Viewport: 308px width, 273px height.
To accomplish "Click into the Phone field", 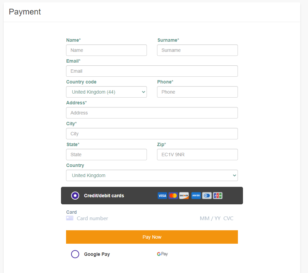I will coord(197,92).
